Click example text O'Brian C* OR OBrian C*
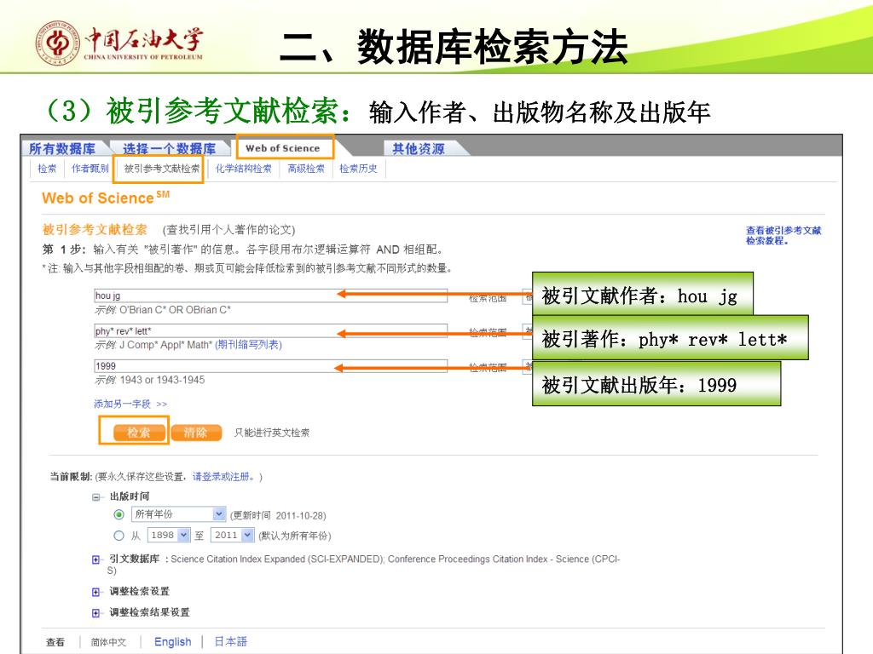873x654 pixels. (175, 310)
